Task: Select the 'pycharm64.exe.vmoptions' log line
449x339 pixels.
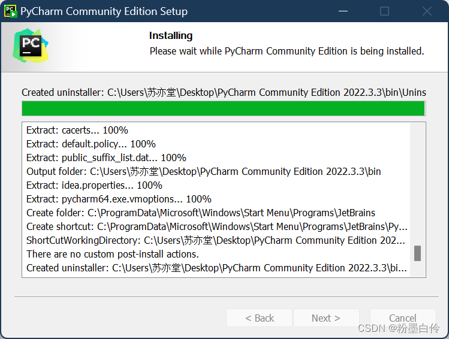Action: pyautogui.click(x=119, y=199)
